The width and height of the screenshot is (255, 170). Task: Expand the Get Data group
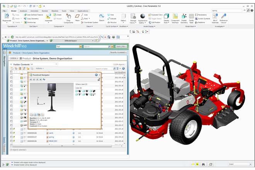[33, 26]
